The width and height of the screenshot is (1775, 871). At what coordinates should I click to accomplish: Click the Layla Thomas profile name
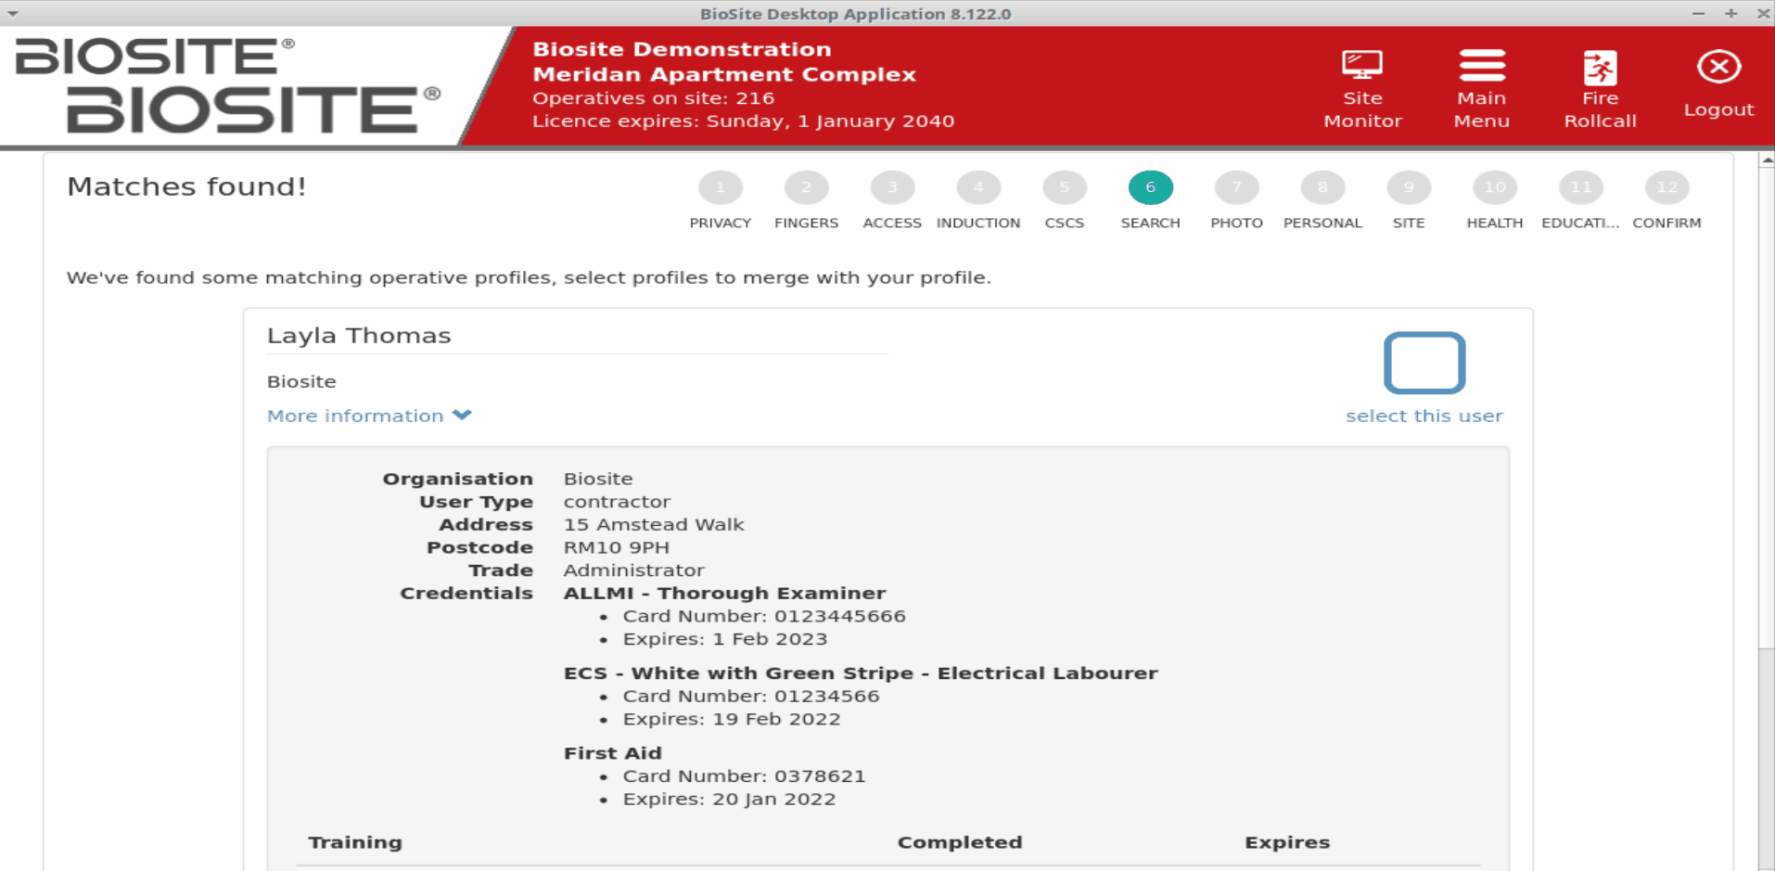click(359, 336)
